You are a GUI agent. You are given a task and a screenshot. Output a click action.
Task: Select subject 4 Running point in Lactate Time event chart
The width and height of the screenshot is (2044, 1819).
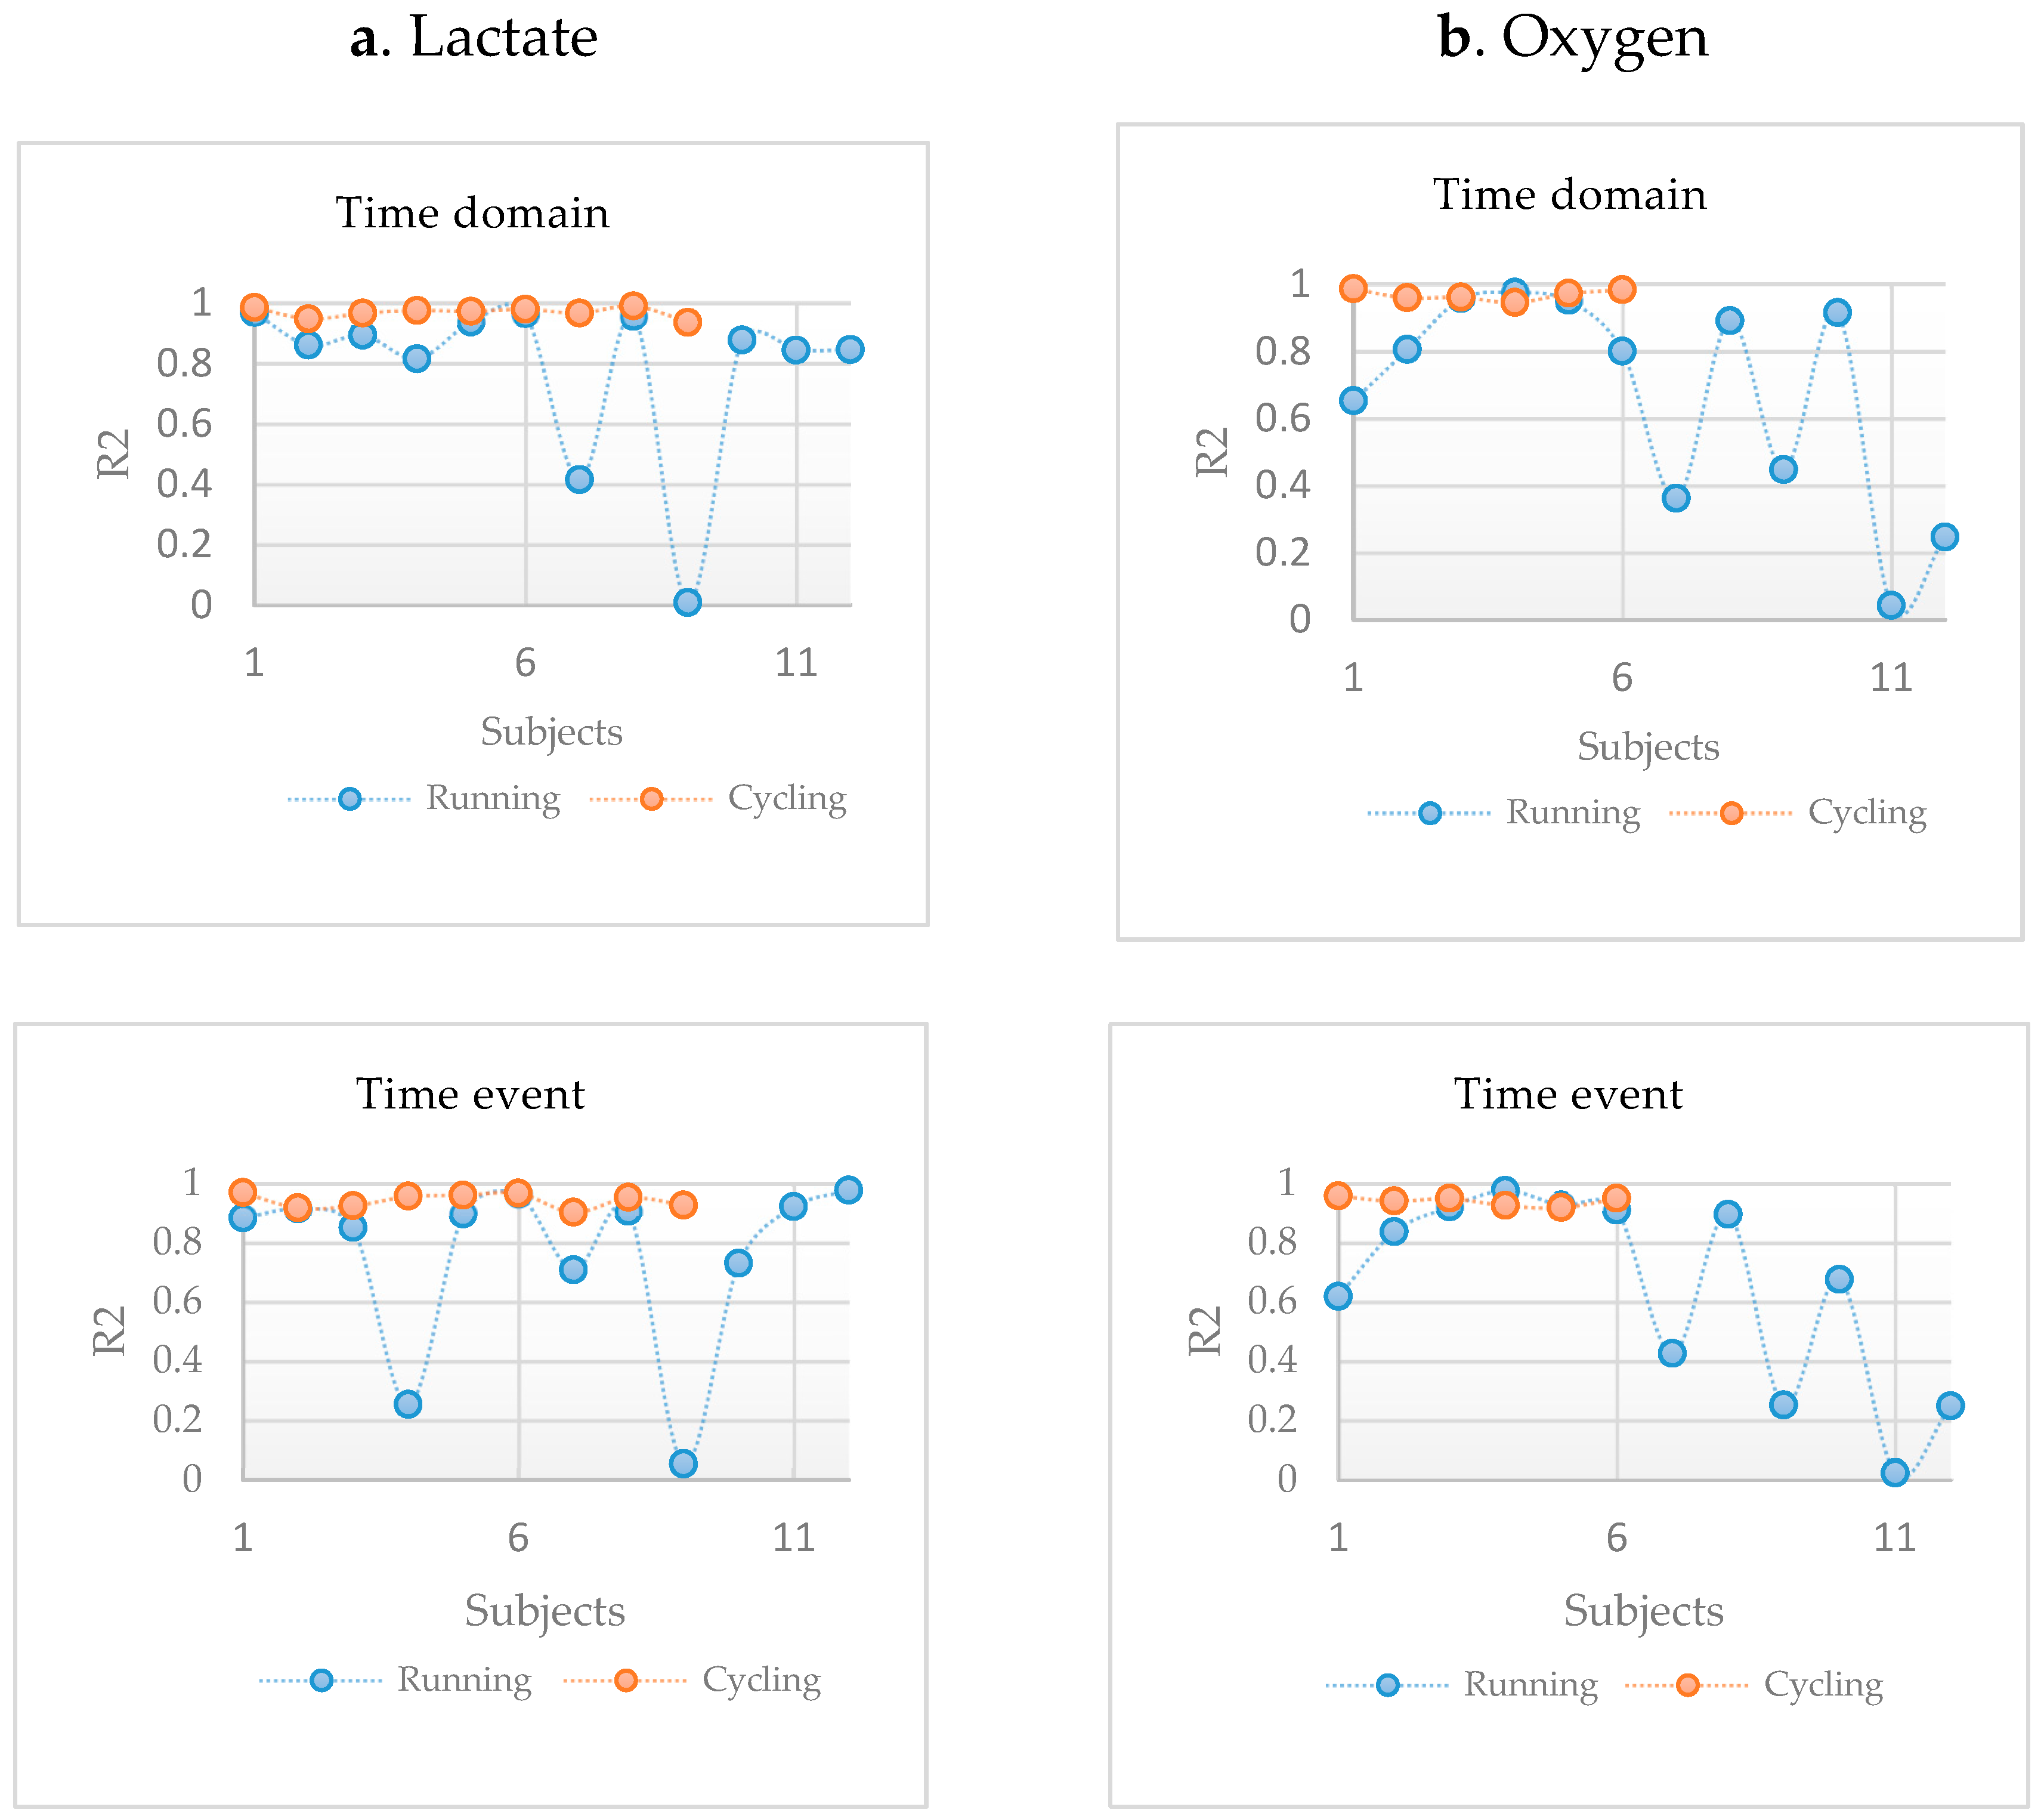click(x=407, y=1404)
